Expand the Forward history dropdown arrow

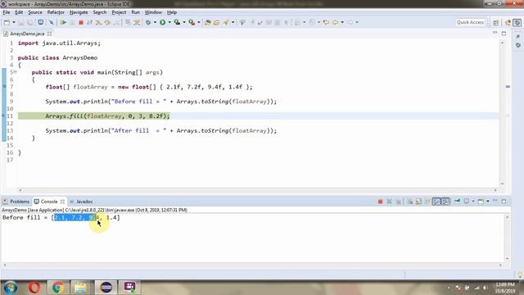(x=357, y=22)
